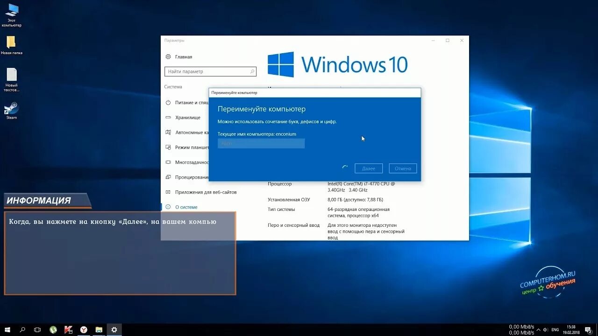
Task: Click the Система heading in sidebar
Action: pos(173,87)
